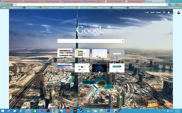Image resolution: width=182 pixels, height=113 pixels.
Task: Open File Explorer from the taskbar
Action: (x=28, y=111)
